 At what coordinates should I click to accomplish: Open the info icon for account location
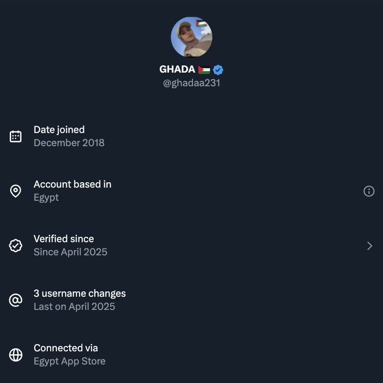coord(369,191)
